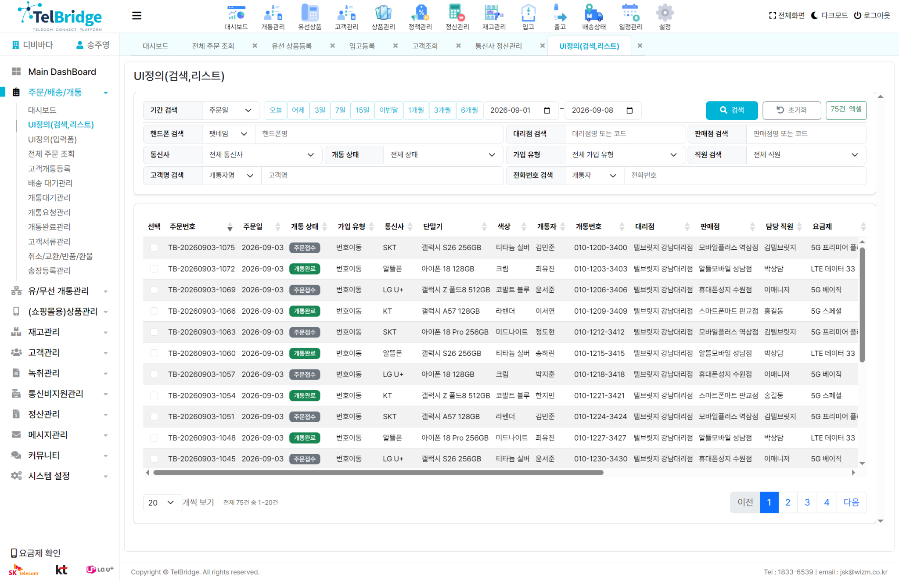Open the 전체 상태 dropdown

[x=443, y=154]
